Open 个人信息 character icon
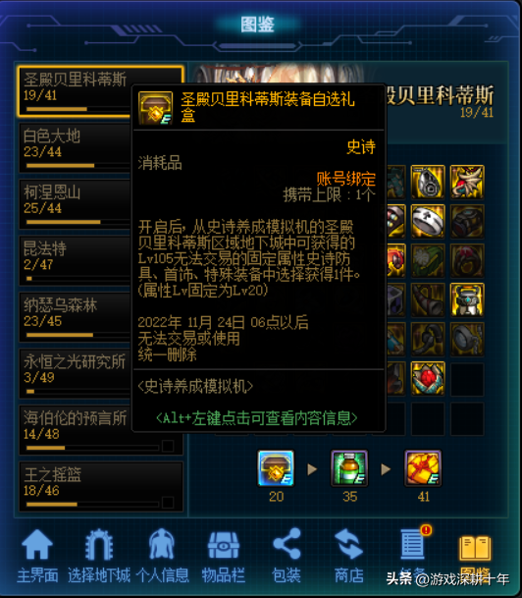The width and height of the screenshot is (522, 598). pyautogui.click(x=162, y=544)
